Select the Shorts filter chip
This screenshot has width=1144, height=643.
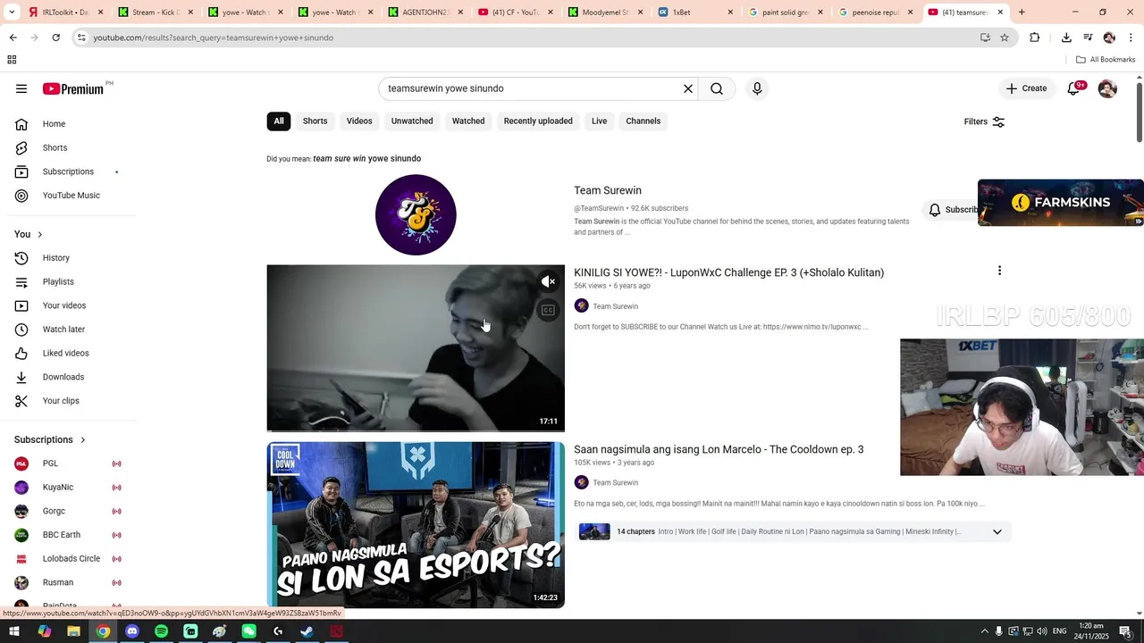[x=315, y=121]
